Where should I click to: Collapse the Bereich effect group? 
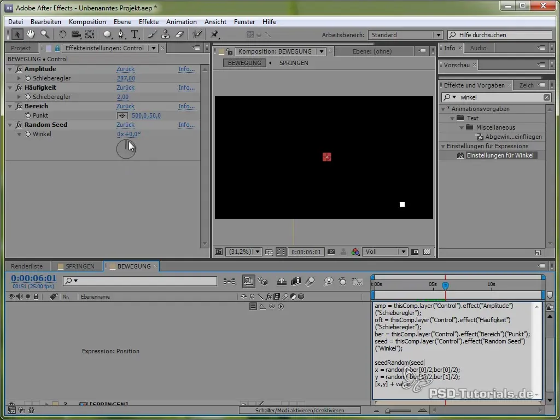(10, 106)
